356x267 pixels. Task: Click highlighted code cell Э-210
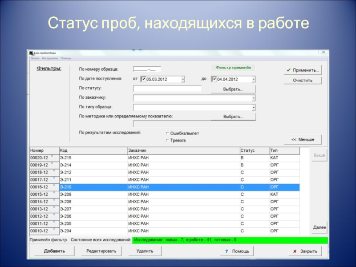tap(93, 187)
